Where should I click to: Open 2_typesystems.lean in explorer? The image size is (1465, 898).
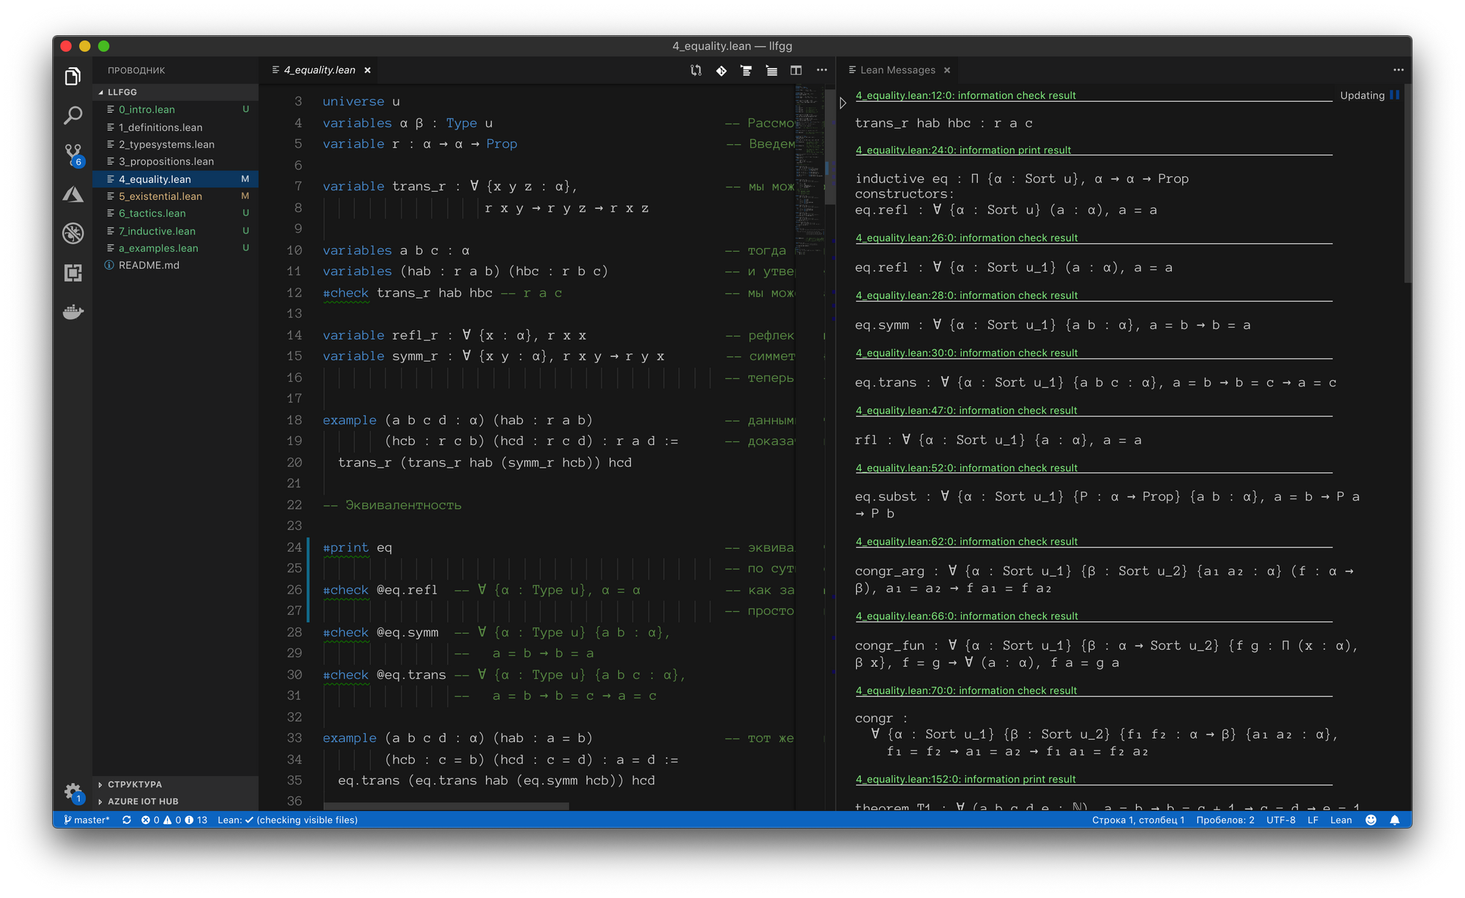(x=175, y=144)
